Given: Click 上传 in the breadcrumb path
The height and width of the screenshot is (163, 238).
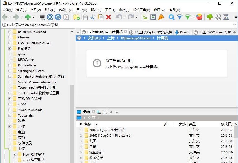Looking at the screenshot, I should coord(111,38).
